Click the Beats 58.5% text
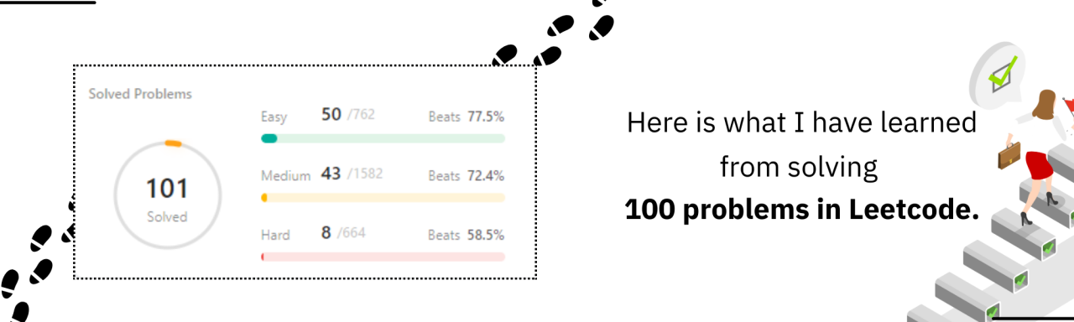The height and width of the screenshot is (322, 1074). pyautogui.click(x=466, y=235)
